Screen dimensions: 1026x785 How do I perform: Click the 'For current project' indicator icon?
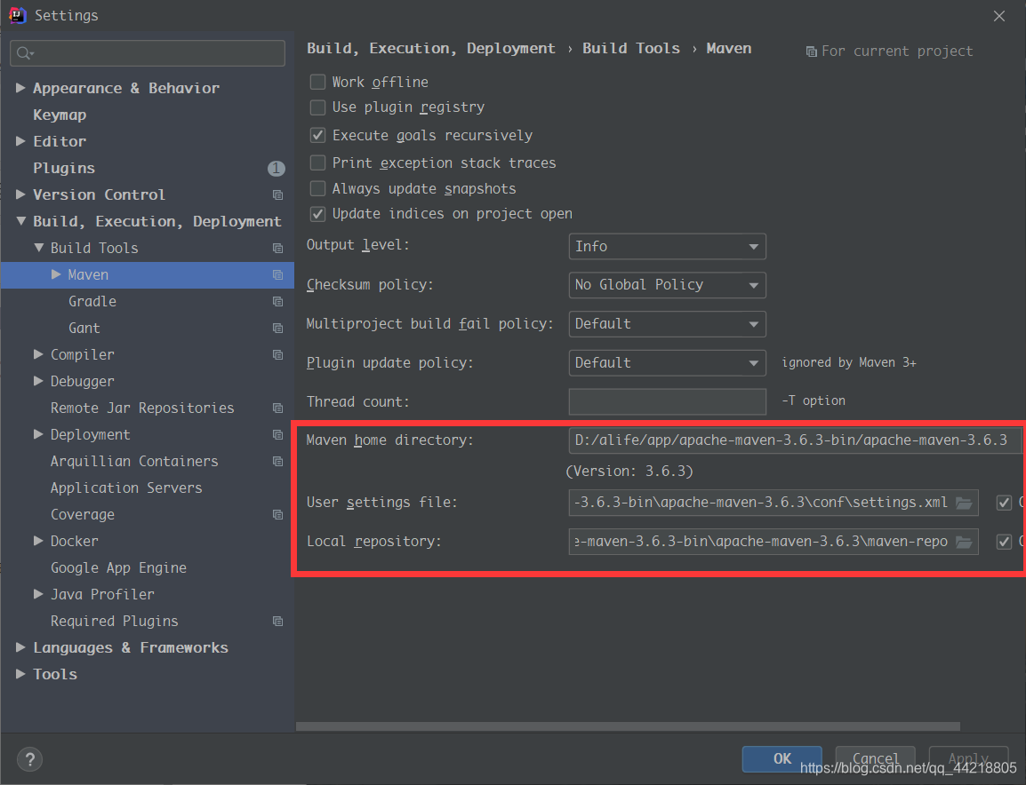(x=812, y=51)
